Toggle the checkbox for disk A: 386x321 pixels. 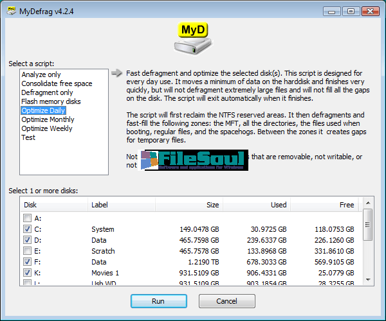click(x=27, y=218)
